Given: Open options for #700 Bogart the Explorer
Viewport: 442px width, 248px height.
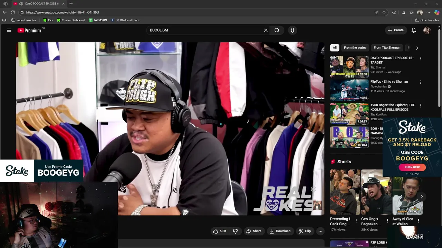Looking at the screenshot, I should pos(421,106).
